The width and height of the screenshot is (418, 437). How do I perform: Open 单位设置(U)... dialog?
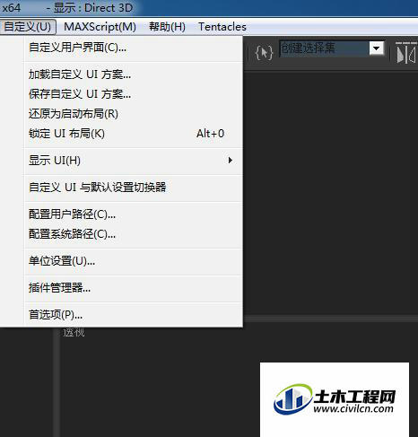click(x=134, y=261)
